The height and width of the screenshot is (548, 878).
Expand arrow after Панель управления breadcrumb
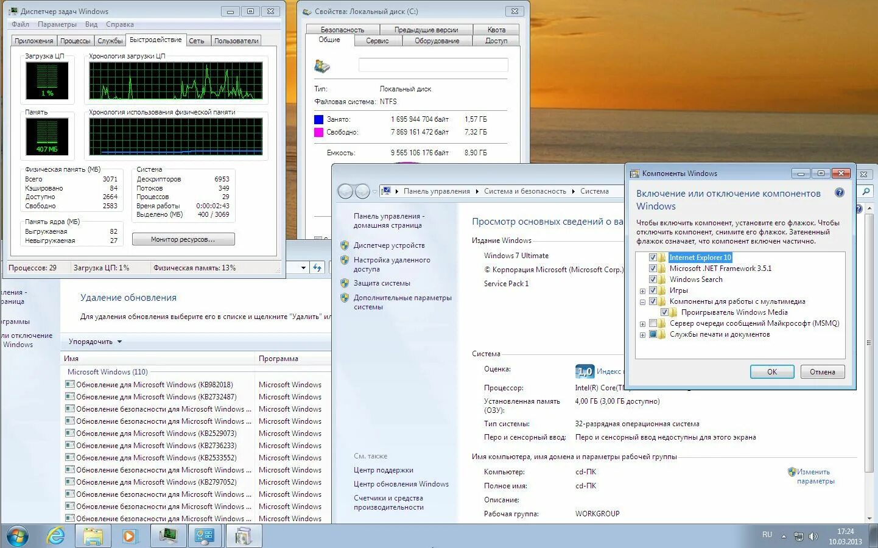477,191
